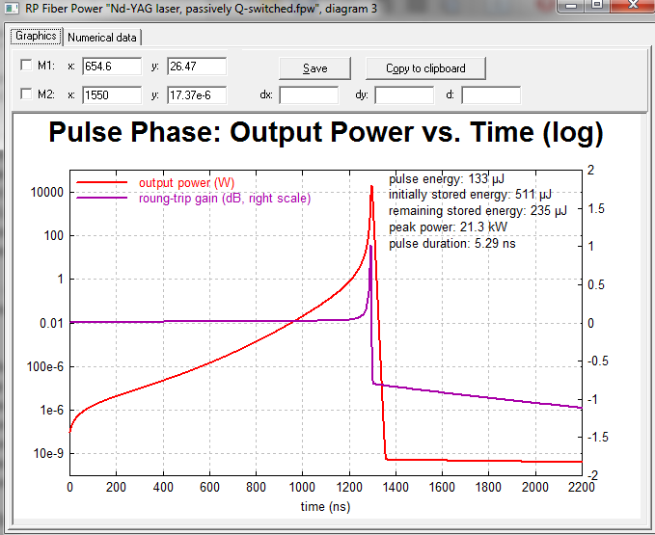Click the 'peak power: 21.3 kW' annotation

(448, 227)
